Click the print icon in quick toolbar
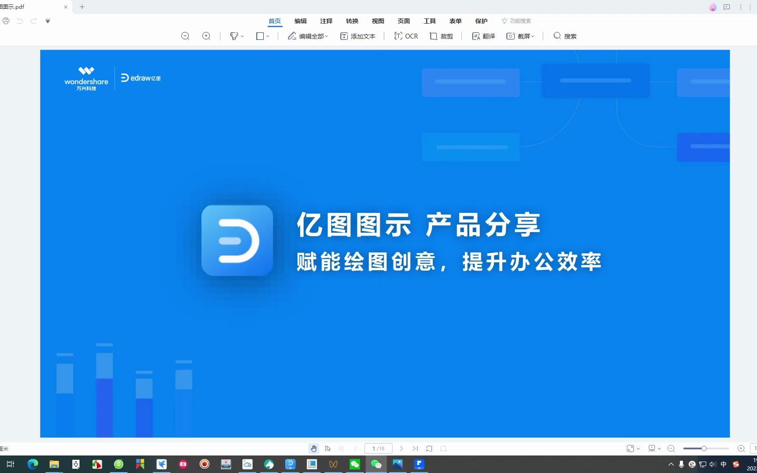The image size is (757, 473). click(x=6, y=21)
